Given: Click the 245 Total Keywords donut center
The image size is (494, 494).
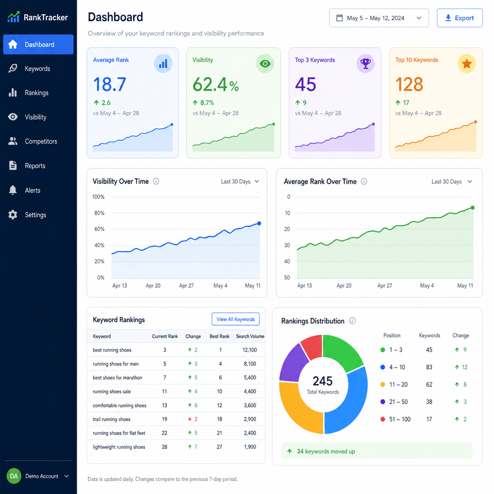Looking at the screenshot, I should 323,384.
